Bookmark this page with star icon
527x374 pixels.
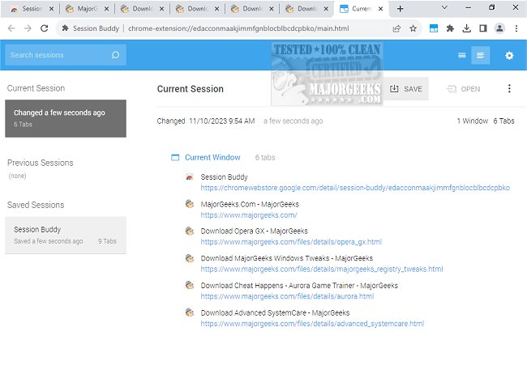(413, 28)
